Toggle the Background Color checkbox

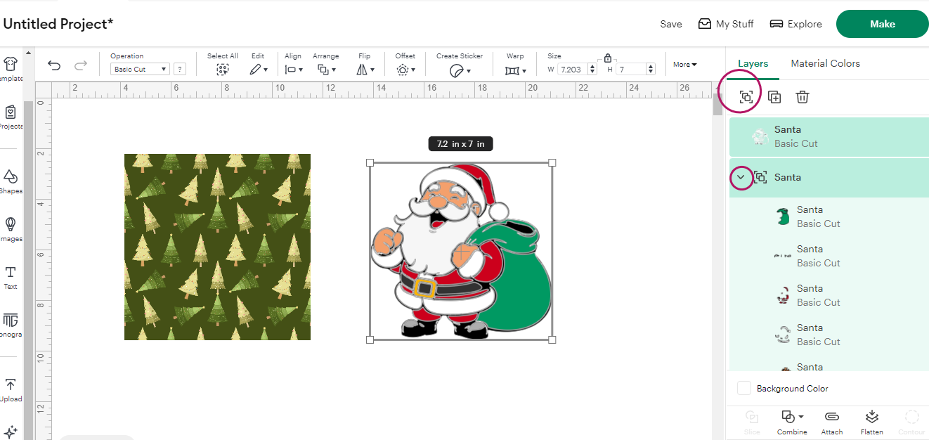(743, 388)
